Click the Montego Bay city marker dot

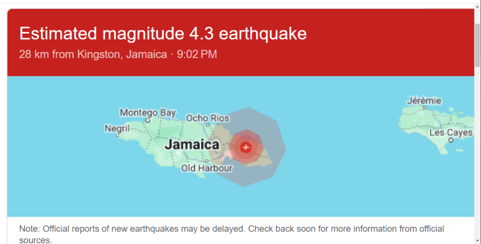coord(147,121)
